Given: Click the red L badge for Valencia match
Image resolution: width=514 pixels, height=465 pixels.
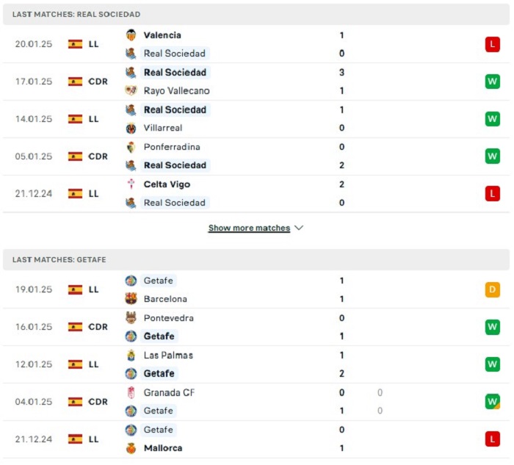Looking at the screenshot, I should click(x=493, y=44).
